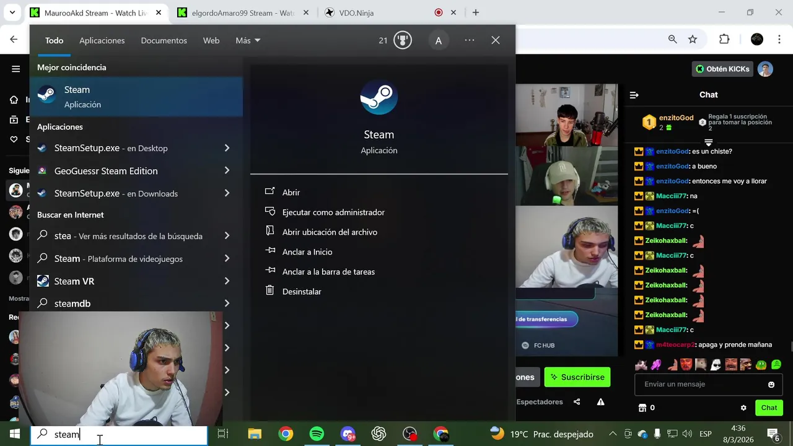
Task: Click the Windows search box with steam
Action: 119,434
